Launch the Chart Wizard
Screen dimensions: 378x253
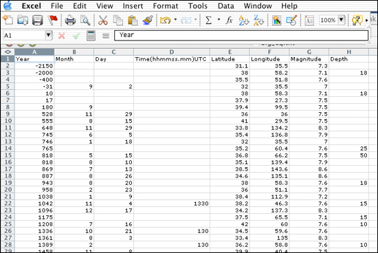point(277,20)
